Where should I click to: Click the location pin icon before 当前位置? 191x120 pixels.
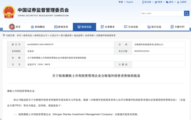point(4,35)
